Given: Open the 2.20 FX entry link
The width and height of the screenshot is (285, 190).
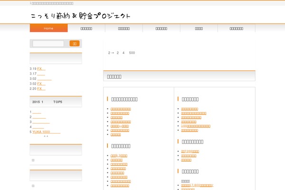Looking at the screenshot, I should point(41,89).
